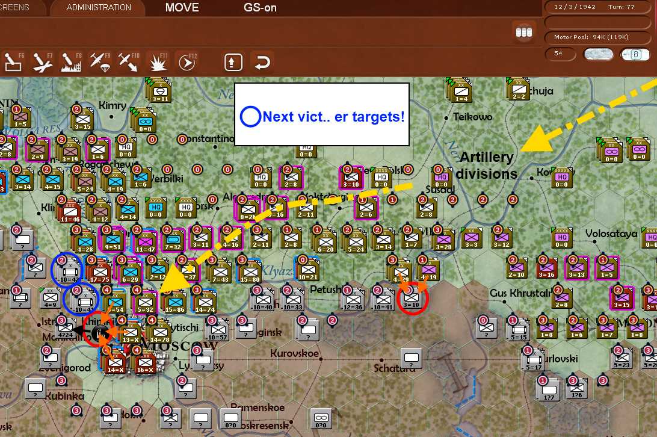Select the 15=86 blue unit counter
This screenshot has height=437, width=657.
click(x=175, y=302)
